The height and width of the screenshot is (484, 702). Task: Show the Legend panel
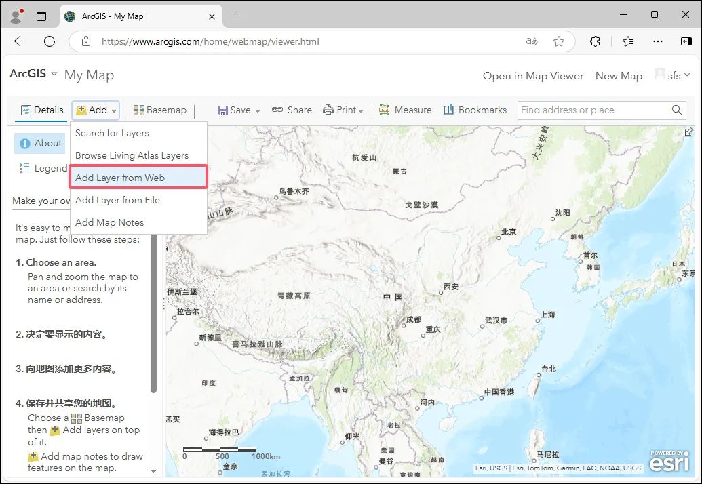pos(43,167)
